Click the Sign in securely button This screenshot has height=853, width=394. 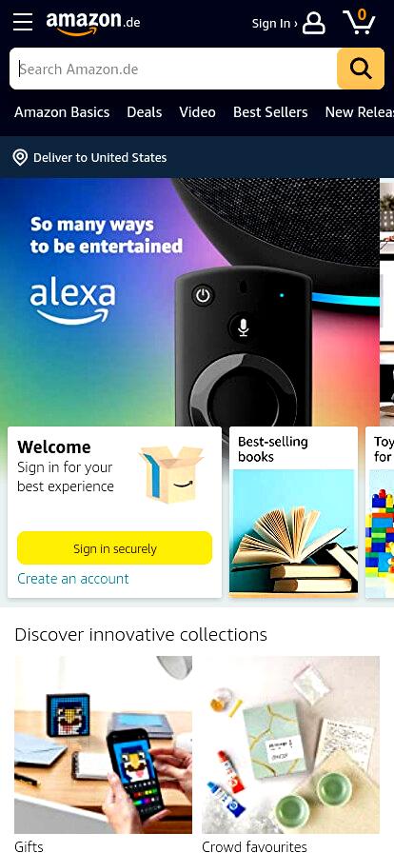tap(115, 548)
